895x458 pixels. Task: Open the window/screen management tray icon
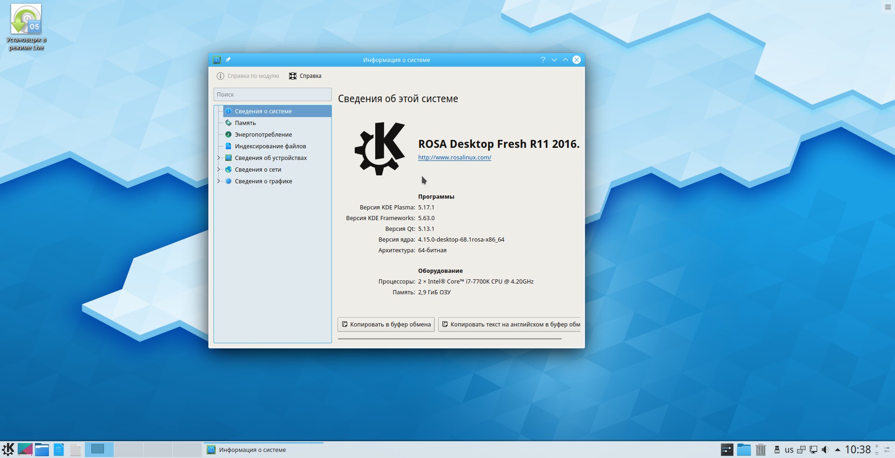point(801,450)
